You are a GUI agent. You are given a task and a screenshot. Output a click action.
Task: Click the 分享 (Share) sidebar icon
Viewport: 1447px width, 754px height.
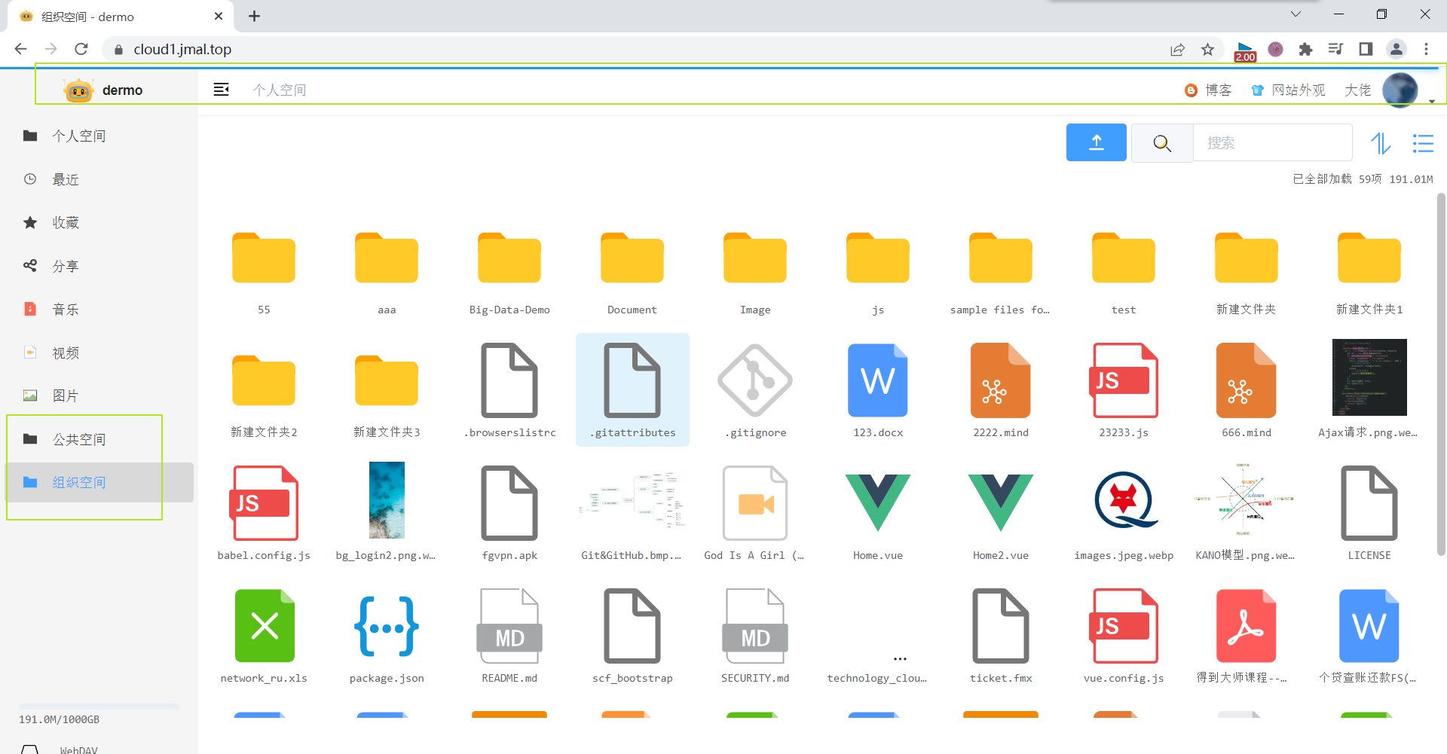click(30, 265)
